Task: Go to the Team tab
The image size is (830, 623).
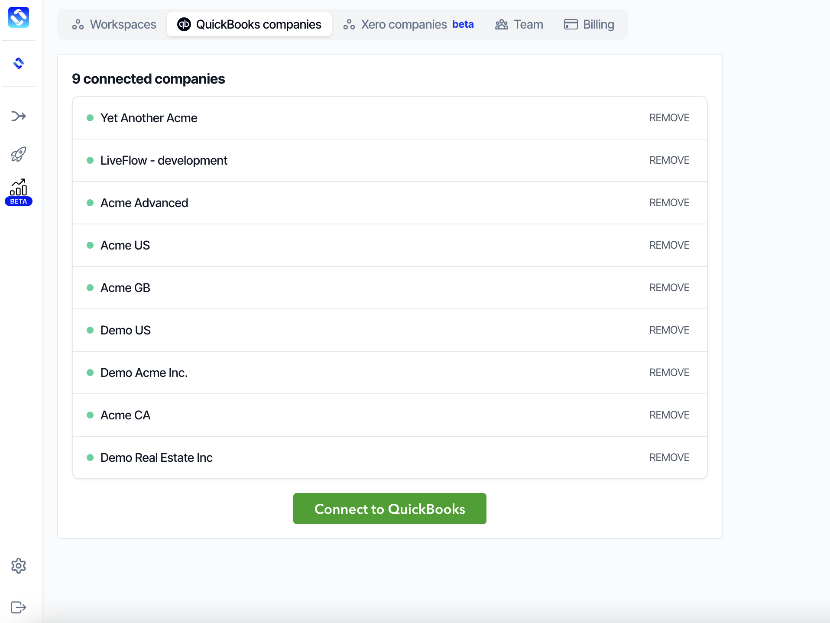Action: pos(519,24)
